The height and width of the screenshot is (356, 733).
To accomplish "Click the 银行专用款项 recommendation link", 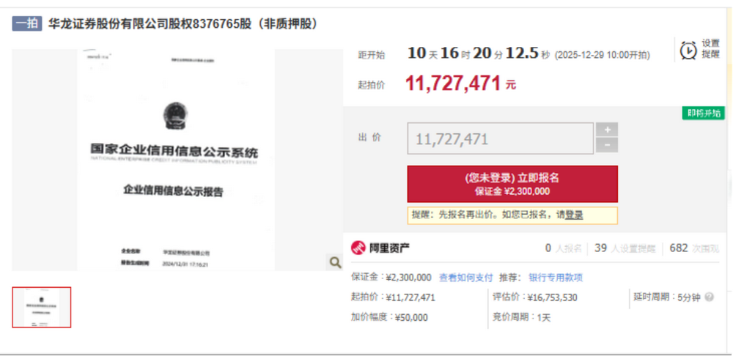I will (555, 278).
